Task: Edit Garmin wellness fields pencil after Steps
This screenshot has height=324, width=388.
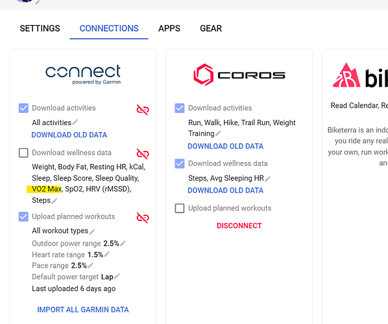Action: point(55,201)
